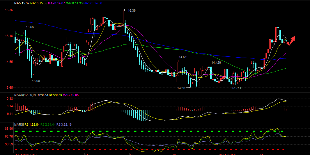The width and height of the screenshot is (310, 155).
Task: Click the 13.98 low price annotation
Action: coord(36,81)
